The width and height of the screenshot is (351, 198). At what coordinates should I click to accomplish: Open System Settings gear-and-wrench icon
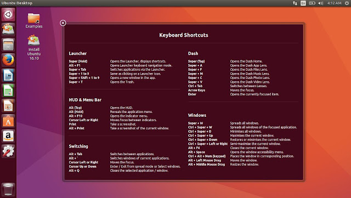coord(8,151)
